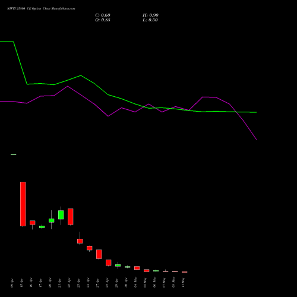Click the '07 May' date axis label
The height and width of the screenshot is (297, 297).
(x=164, y=283)
